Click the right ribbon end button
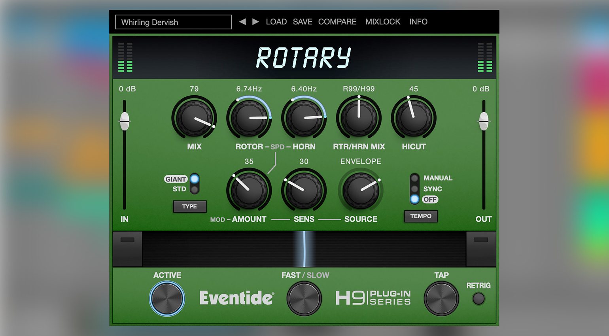 481,249
